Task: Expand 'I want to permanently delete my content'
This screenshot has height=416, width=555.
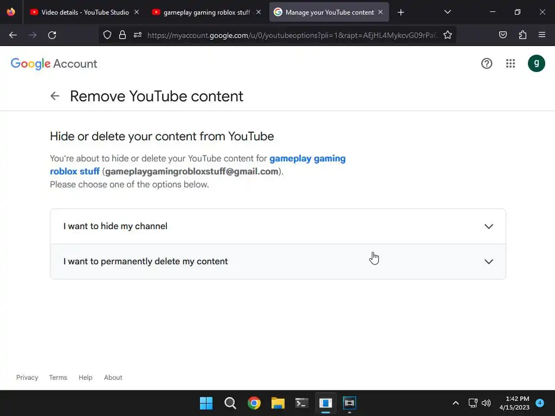Action: click(278, 262)
